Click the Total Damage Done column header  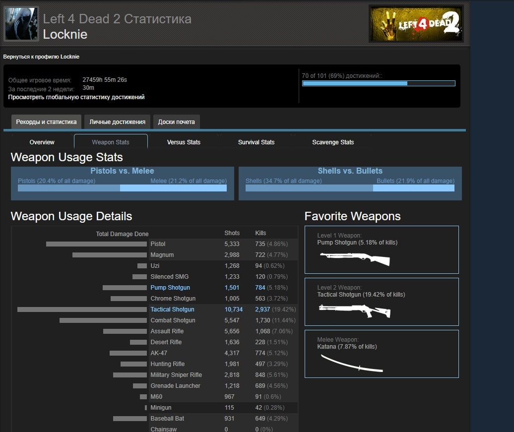pyautogui.click(x=122, y=234)
